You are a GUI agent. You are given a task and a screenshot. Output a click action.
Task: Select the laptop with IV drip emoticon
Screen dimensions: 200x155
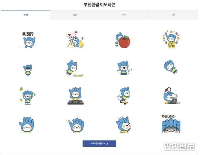coord(172,96)
